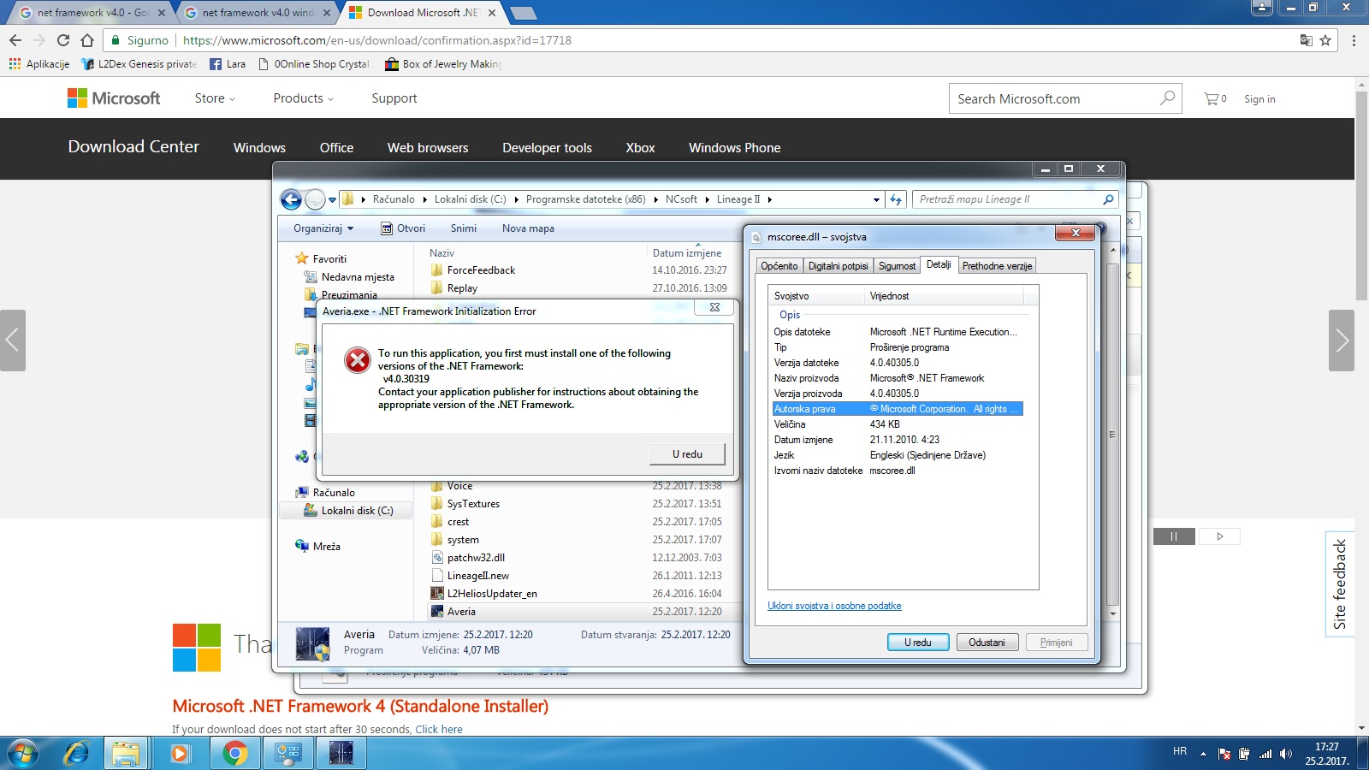Viewport: 1369px width, 770px height.
Task: Click the network signal tray icon
Action: tap(1265, 754)
